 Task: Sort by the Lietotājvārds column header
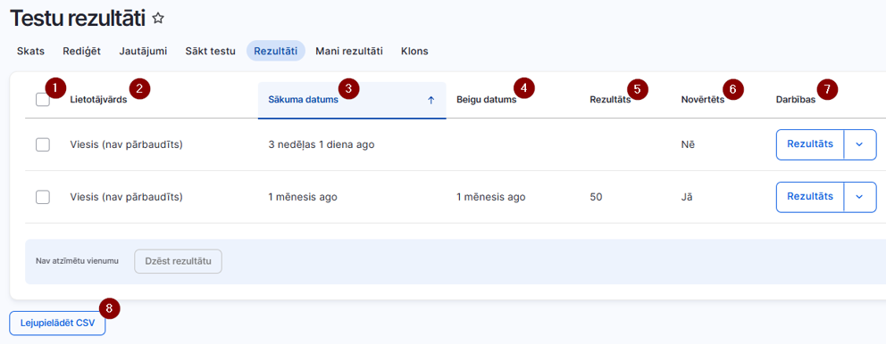98,101
